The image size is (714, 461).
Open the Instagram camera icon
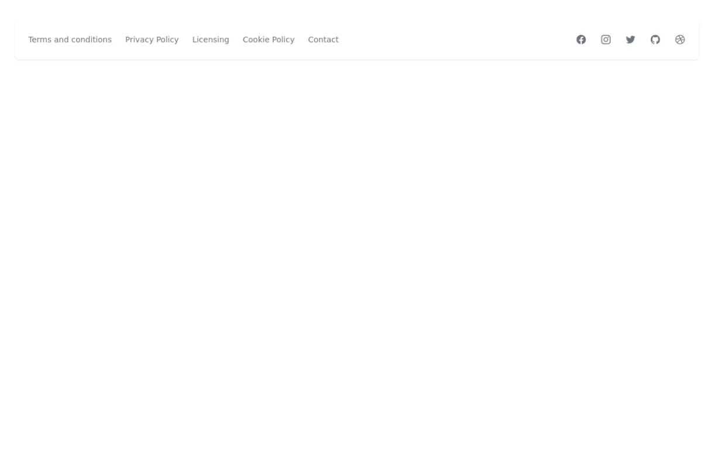pyautogui.click(x=606, y=39)
